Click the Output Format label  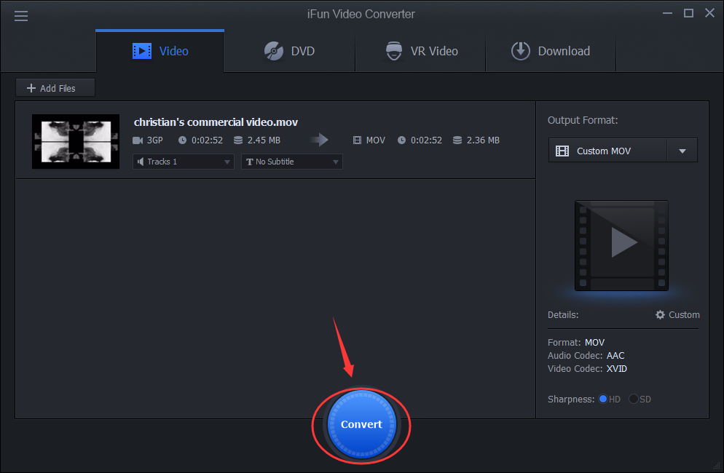[583, 121]
